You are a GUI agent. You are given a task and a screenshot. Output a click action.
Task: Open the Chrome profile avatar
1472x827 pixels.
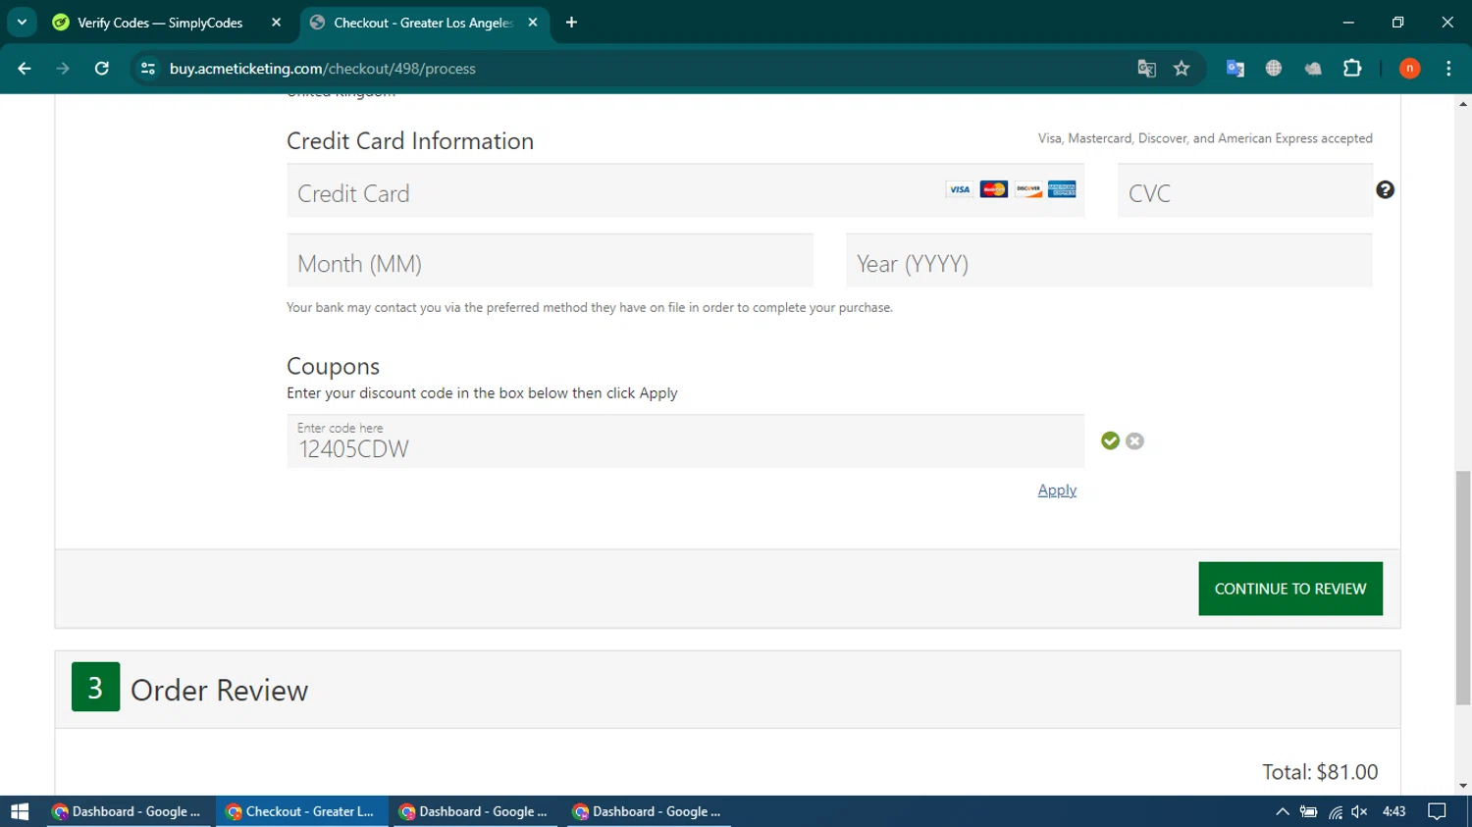[x=1409, y=69]
